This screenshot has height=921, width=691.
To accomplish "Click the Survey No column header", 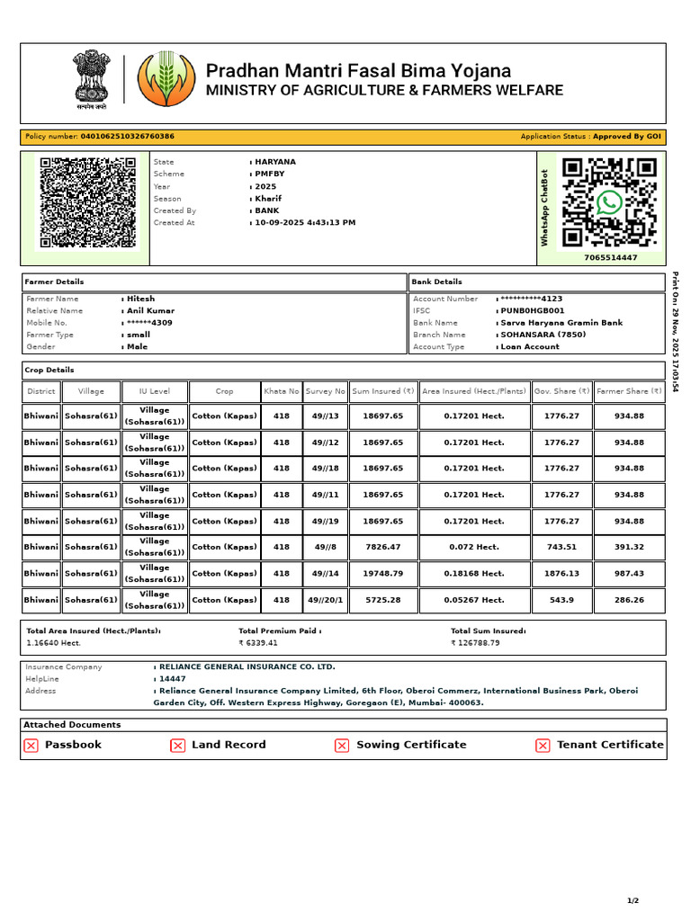I will click(x=326, y=391).
